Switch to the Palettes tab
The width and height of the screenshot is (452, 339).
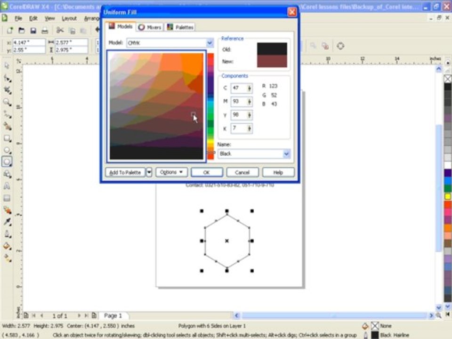[180, 27]
